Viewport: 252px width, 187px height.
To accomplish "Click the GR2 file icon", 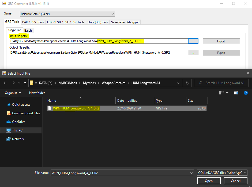I will 50,108.
